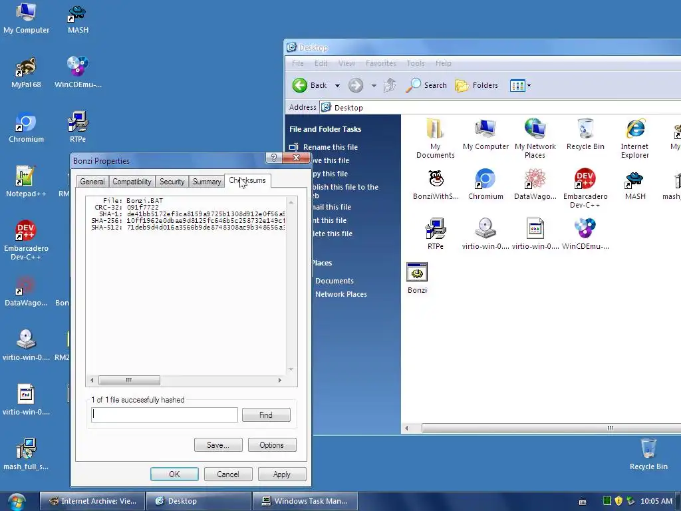The image size is (681, 511).
Task: Select the RTPe icon in the Desktop window
Action: [436, 234]
